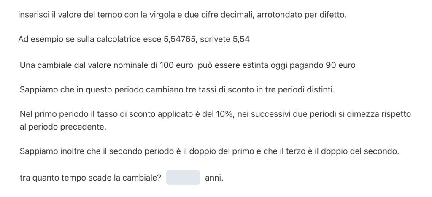Click the sentence starting "Sappiamo che in questo periodo"
Viewport: 432px width, 197px height.
(177, 90)
